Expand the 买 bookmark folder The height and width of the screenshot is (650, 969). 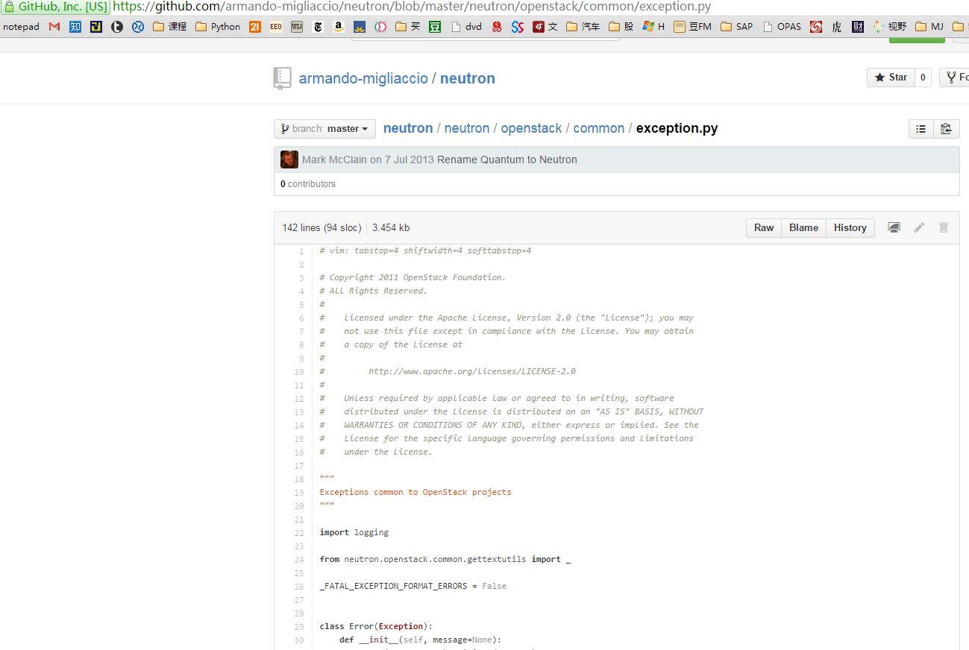click(408, 27)
